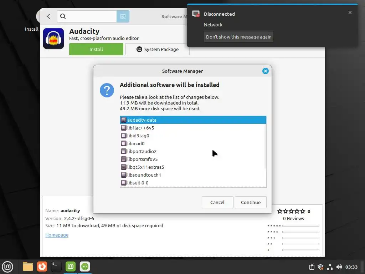Toggle the search in descriptions button

coord(123,16)
